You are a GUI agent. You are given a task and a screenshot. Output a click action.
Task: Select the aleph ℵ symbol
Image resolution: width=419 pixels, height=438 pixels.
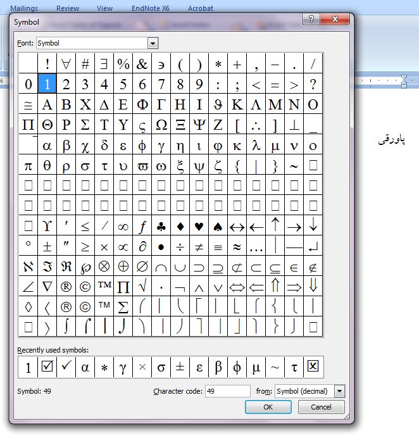tap(28, 266)
